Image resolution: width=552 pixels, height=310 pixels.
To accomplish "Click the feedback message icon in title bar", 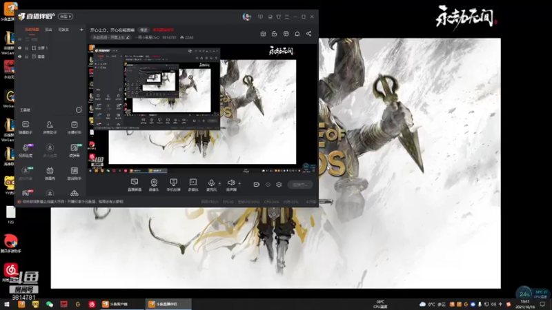I will click(x=260, y=17).
